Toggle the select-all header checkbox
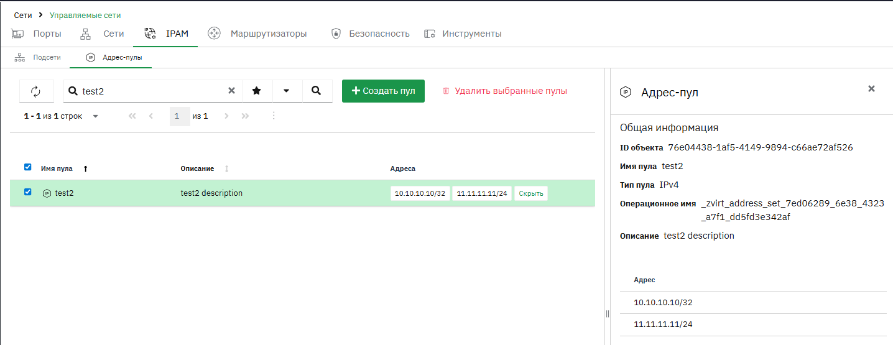893x345 pixels. coord(27,167)
